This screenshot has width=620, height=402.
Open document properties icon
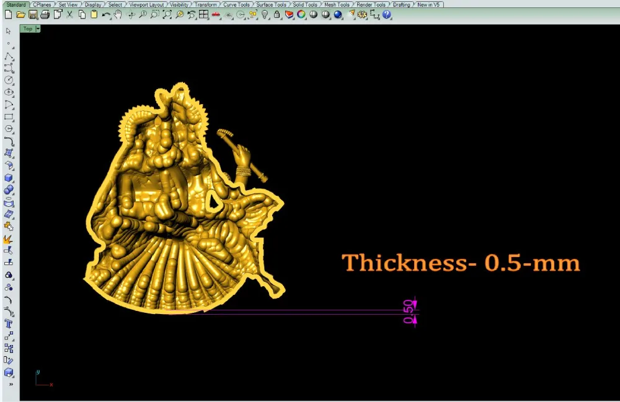click(58, 15)
